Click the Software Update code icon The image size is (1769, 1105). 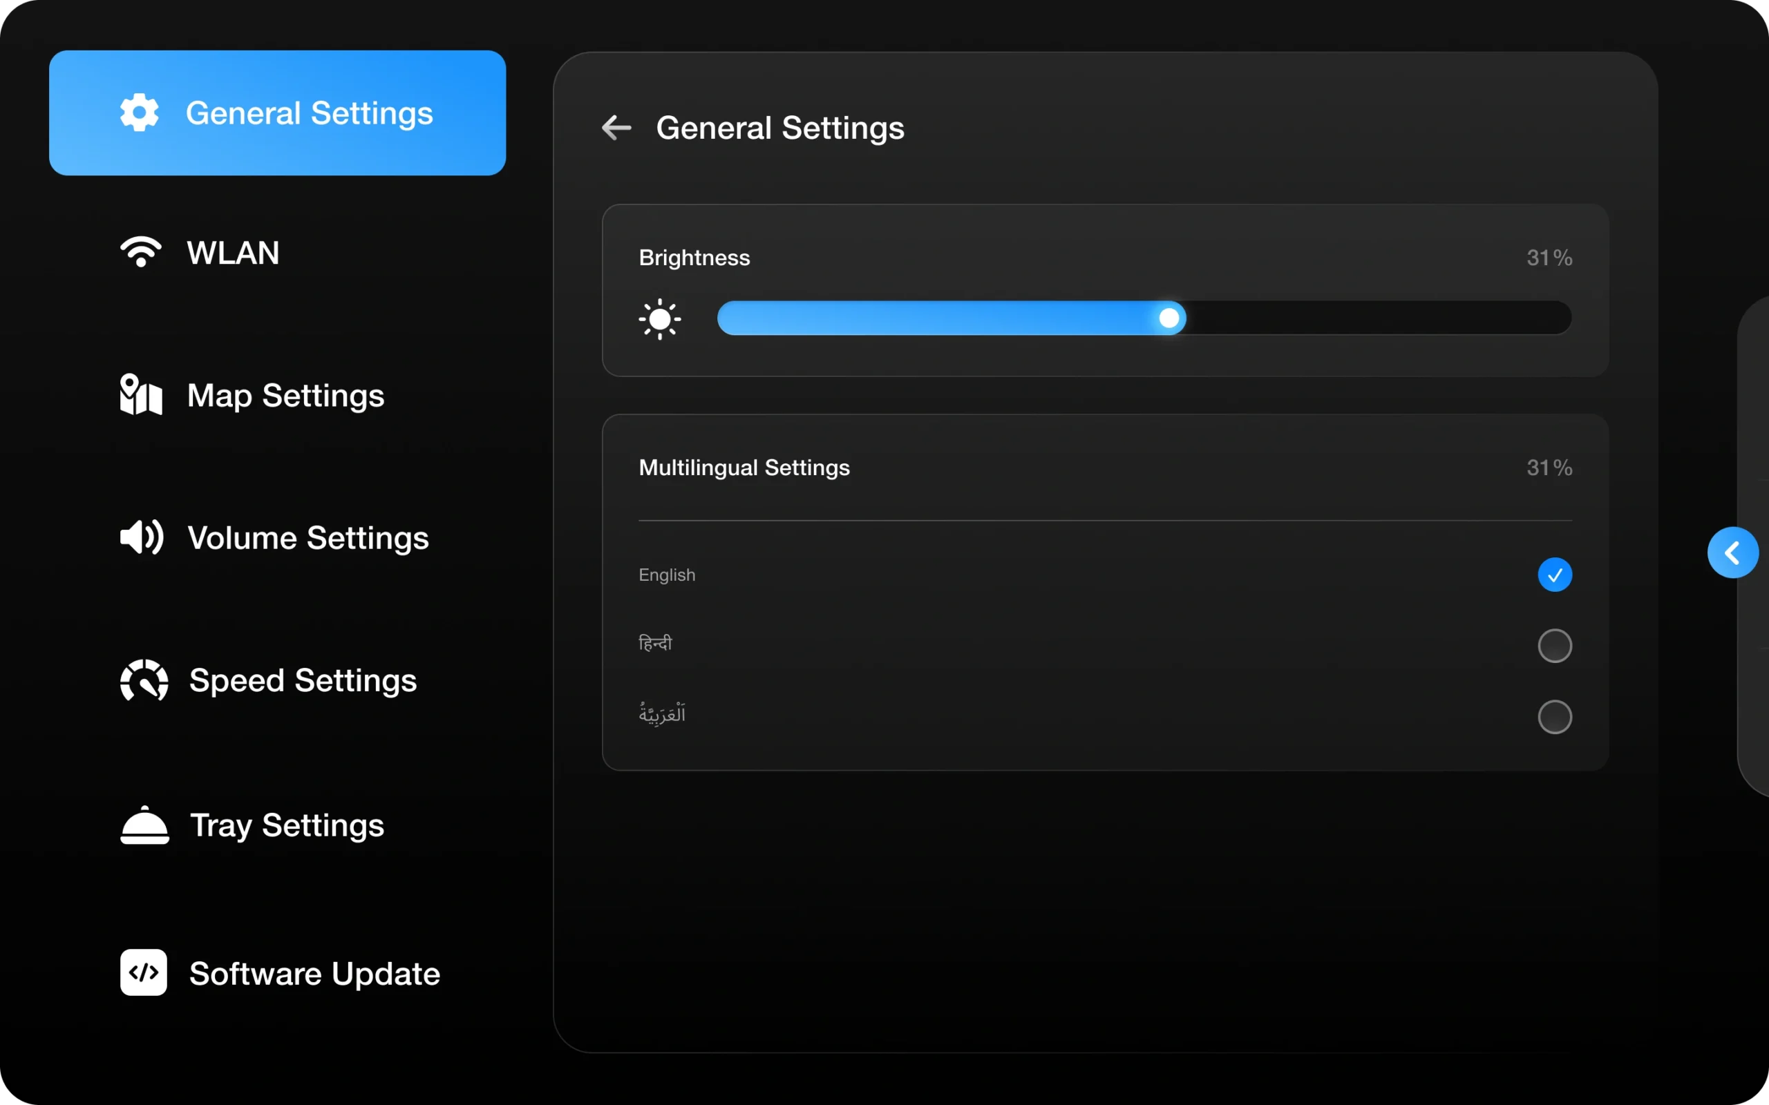[x=144, y=972]
